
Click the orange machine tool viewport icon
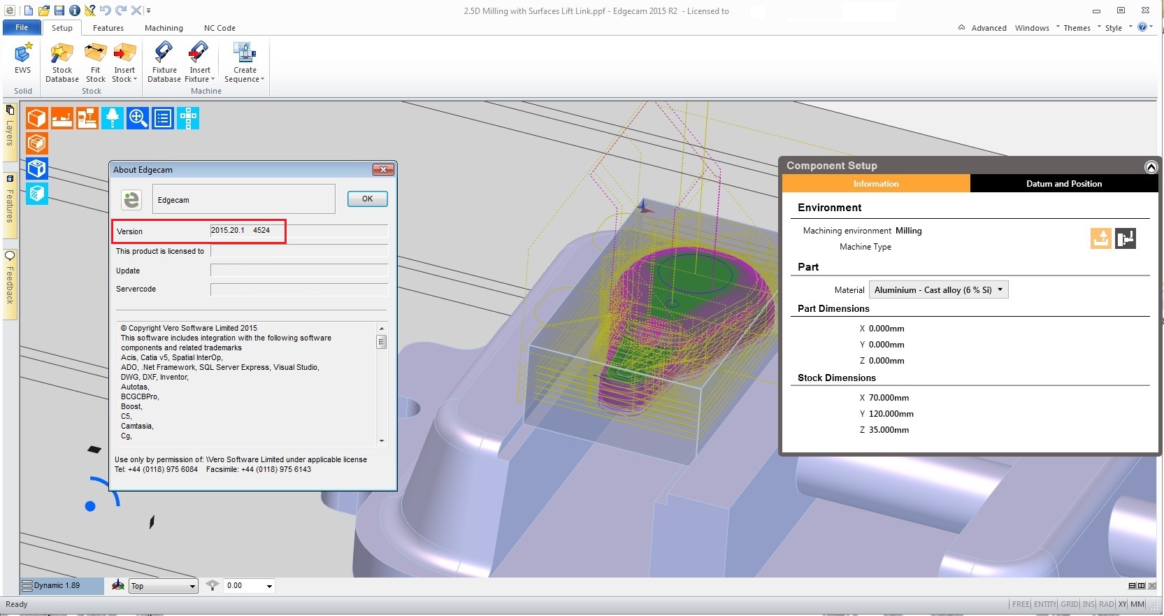(x=87, y=118)
